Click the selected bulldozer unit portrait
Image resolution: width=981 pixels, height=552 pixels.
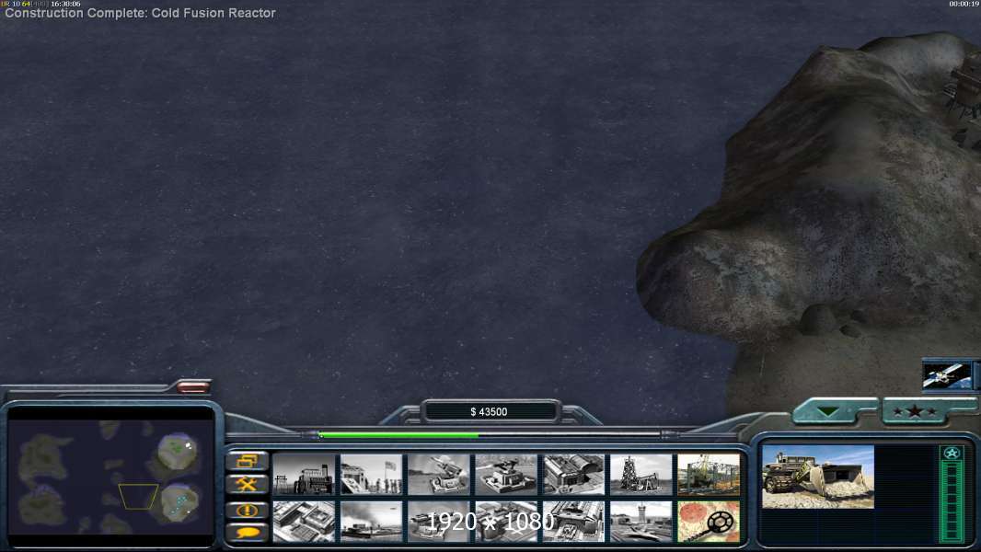point(818,477)
